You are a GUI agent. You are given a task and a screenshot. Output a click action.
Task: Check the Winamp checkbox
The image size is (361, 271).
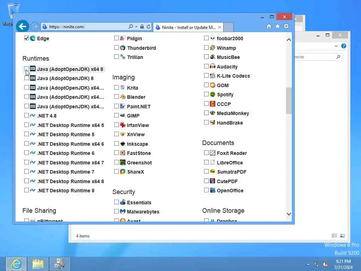pyautogui.click(x=206, y=48)
